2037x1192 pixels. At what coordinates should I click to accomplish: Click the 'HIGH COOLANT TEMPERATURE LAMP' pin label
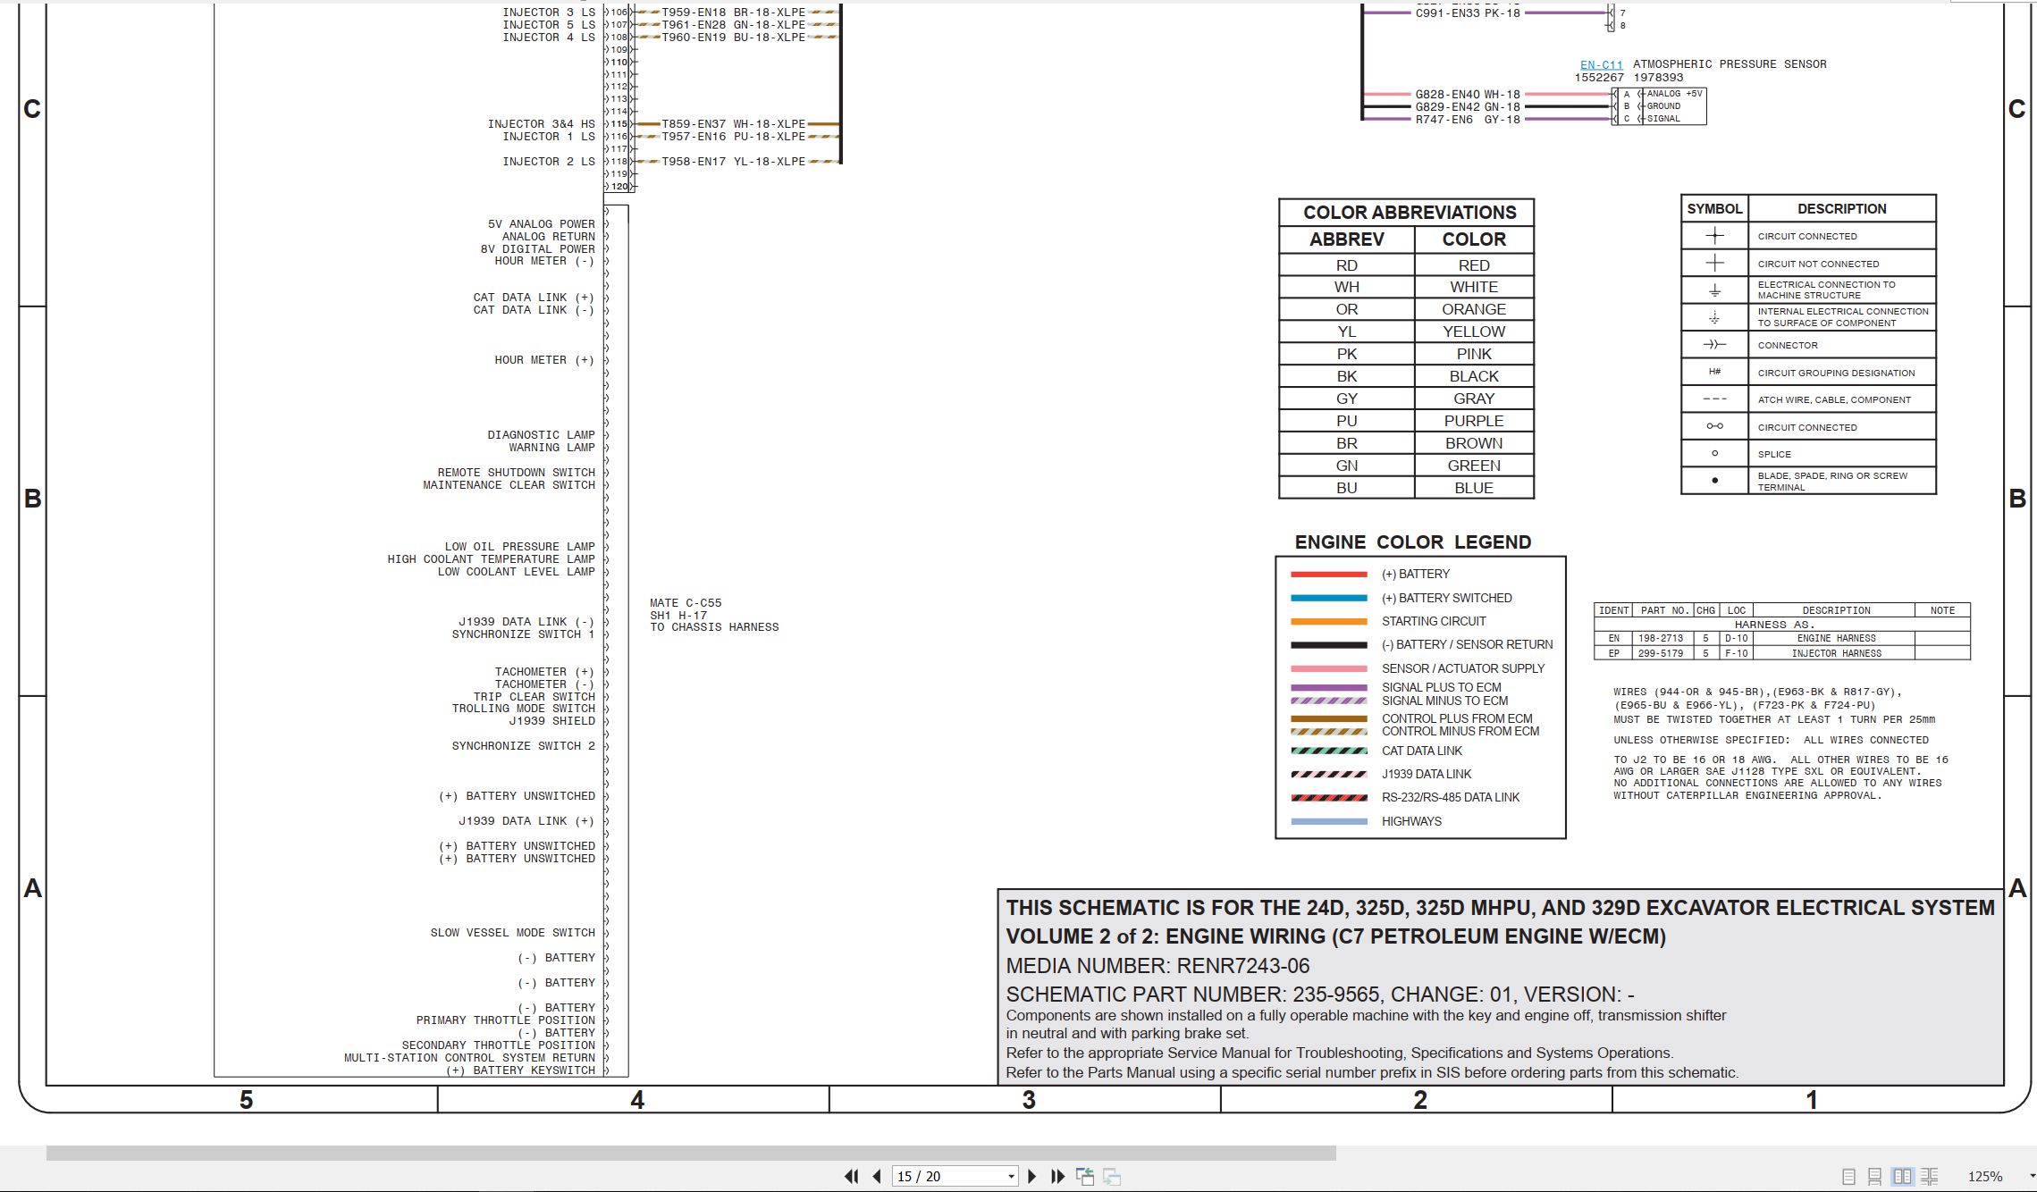pos(491,559)
